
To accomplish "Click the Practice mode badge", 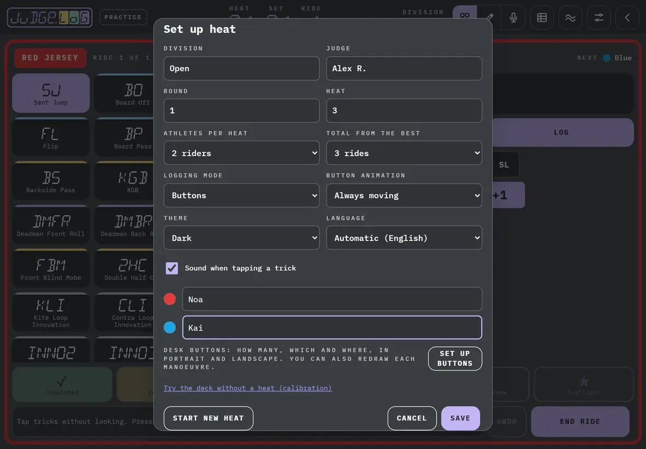I will point(123,18).
